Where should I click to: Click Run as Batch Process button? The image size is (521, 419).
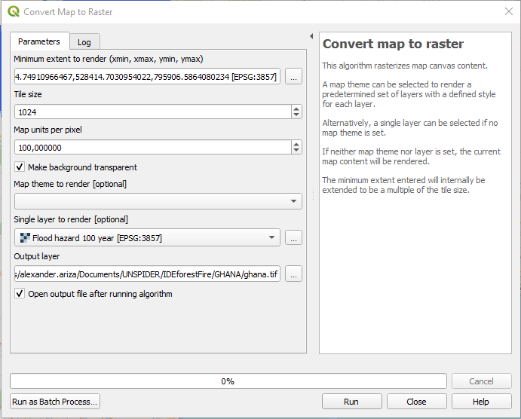click(x=55, y=402)
